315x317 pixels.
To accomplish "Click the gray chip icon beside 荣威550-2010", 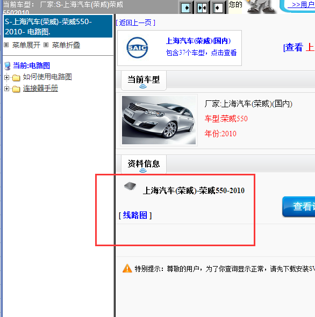I will 130,186.
